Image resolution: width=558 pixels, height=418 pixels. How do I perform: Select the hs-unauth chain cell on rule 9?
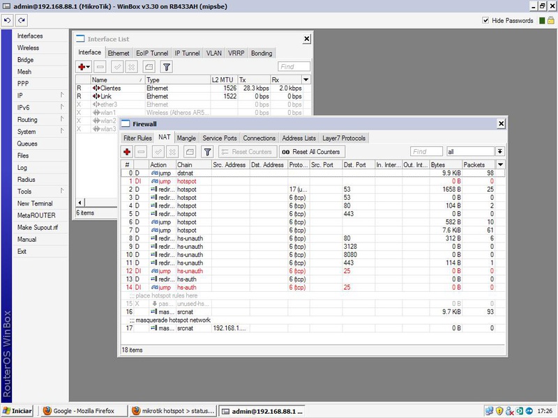tap(193, 247)
